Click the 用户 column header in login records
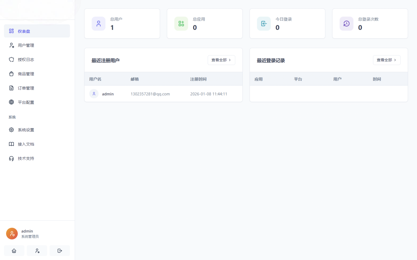417x260 pixels. pyautogui.click(x=337, y=79)
